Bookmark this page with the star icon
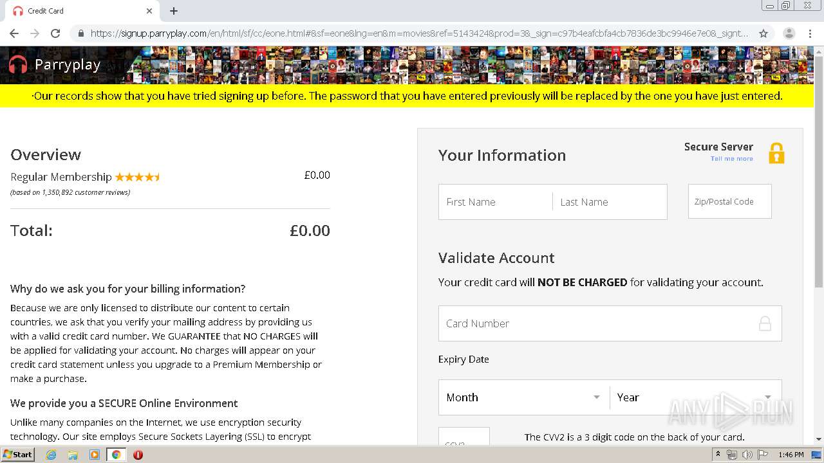Screen dimensions: 824x463 (x=763, y=33)
